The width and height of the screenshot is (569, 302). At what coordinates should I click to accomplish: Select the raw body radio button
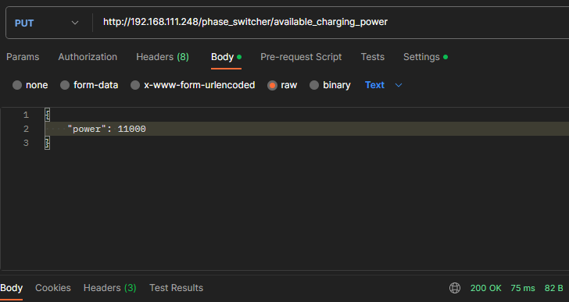(x=272, y=85)
